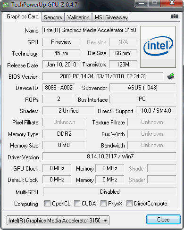Click the Name field showing Intel GMA 3150
This screenshot has height=230, width=184.
(x=90, y=30)
